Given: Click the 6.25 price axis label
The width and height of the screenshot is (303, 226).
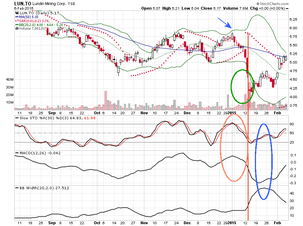Looking at the screenshot, I should 293,19.
